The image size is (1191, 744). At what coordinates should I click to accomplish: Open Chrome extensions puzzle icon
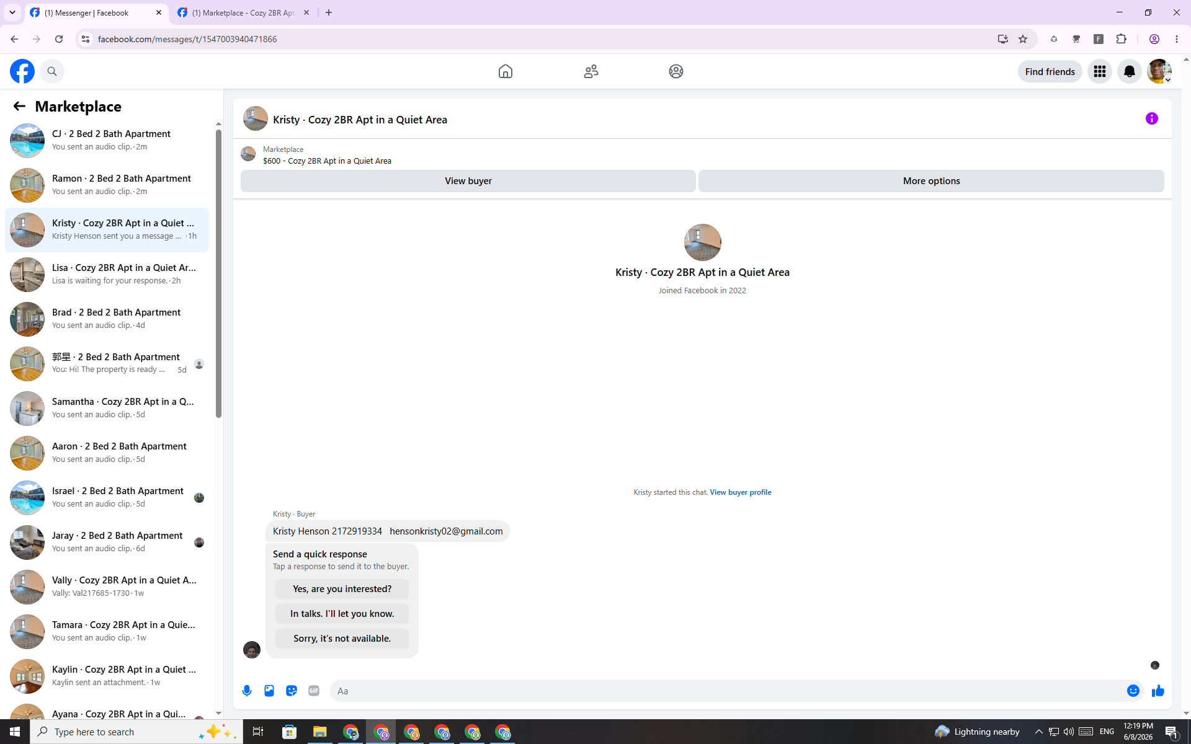(x=1121, y=39)
